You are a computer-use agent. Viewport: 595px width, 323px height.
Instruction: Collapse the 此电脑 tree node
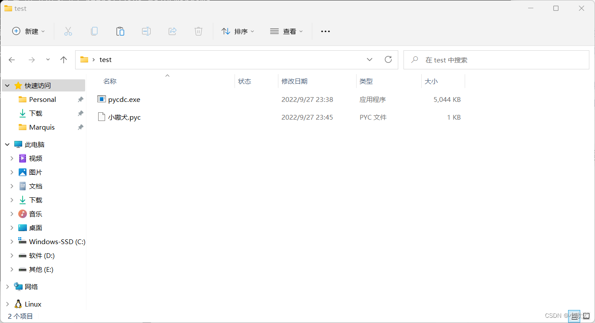pos(7,144)
